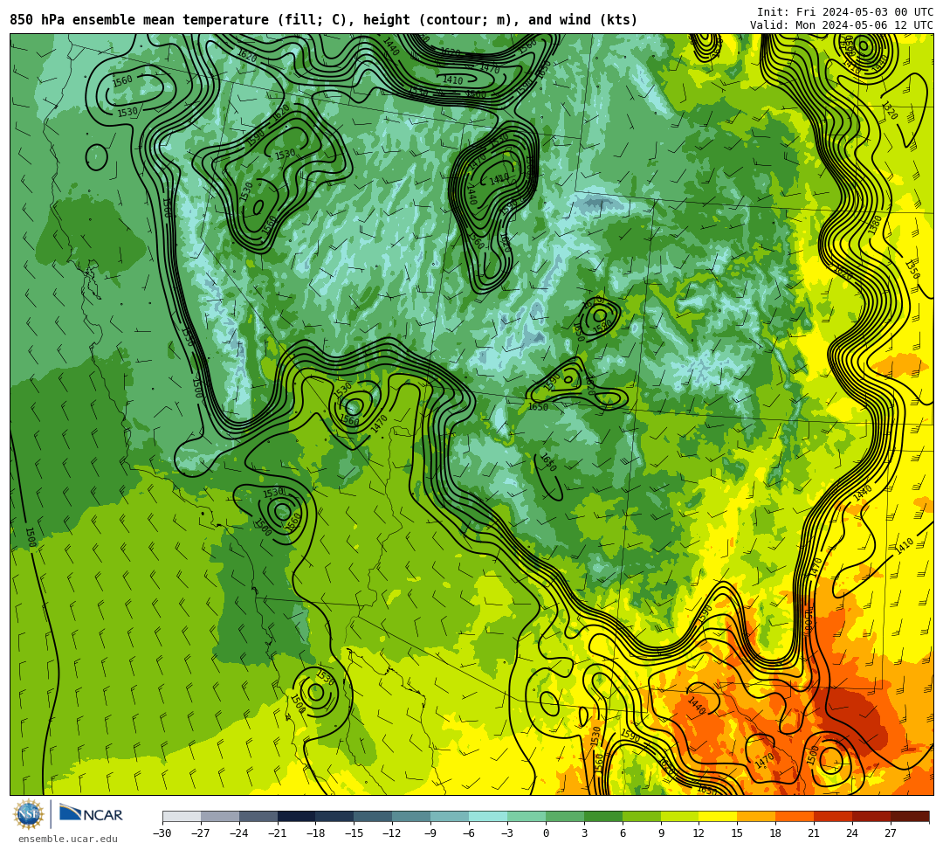Click the −24 colorbar tick label
The width and height of the screenshot is (943, 850).
239,833
